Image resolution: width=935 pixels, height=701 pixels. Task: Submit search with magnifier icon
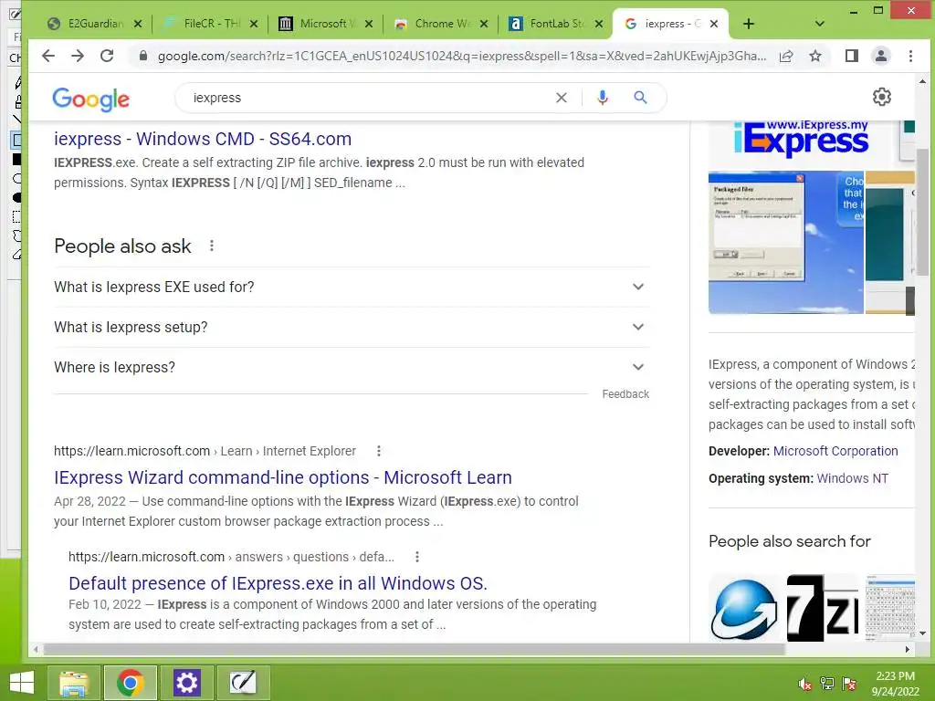click(640, 98)
